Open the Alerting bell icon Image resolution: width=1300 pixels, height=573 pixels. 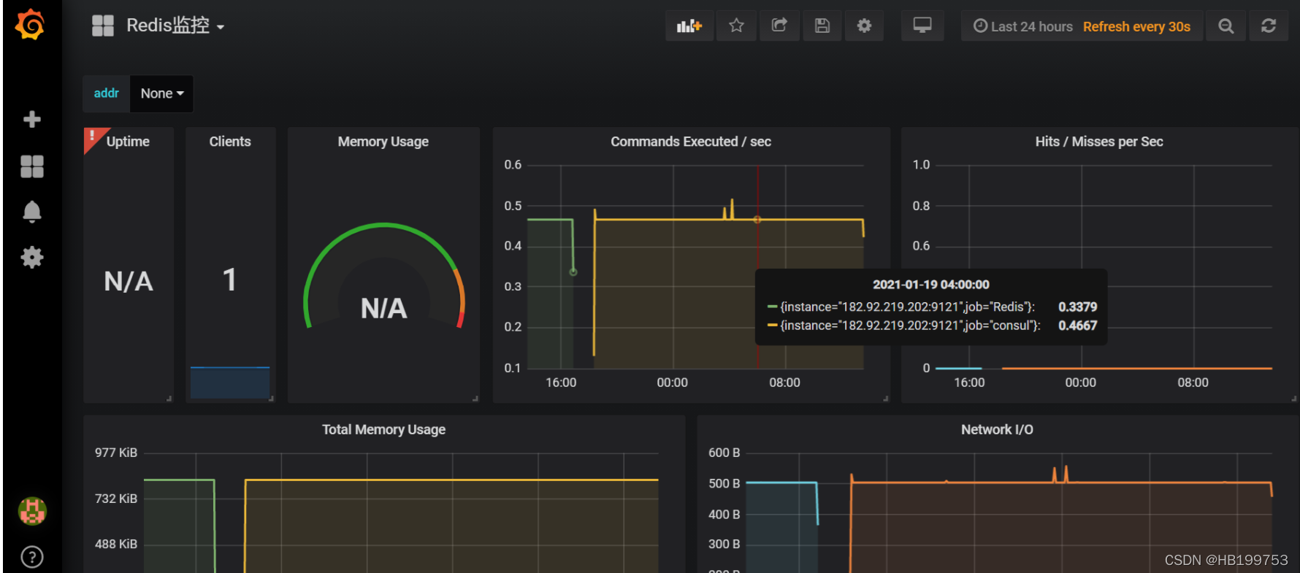pos(31,212)
